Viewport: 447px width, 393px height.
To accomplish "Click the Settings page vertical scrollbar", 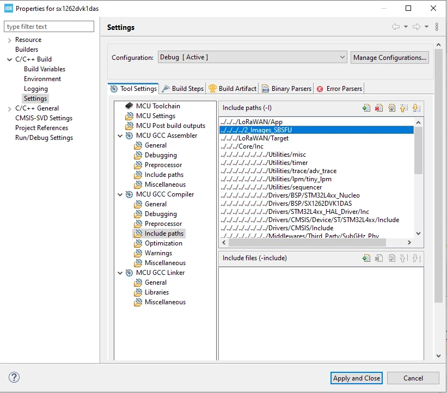I will click(438, 175).
